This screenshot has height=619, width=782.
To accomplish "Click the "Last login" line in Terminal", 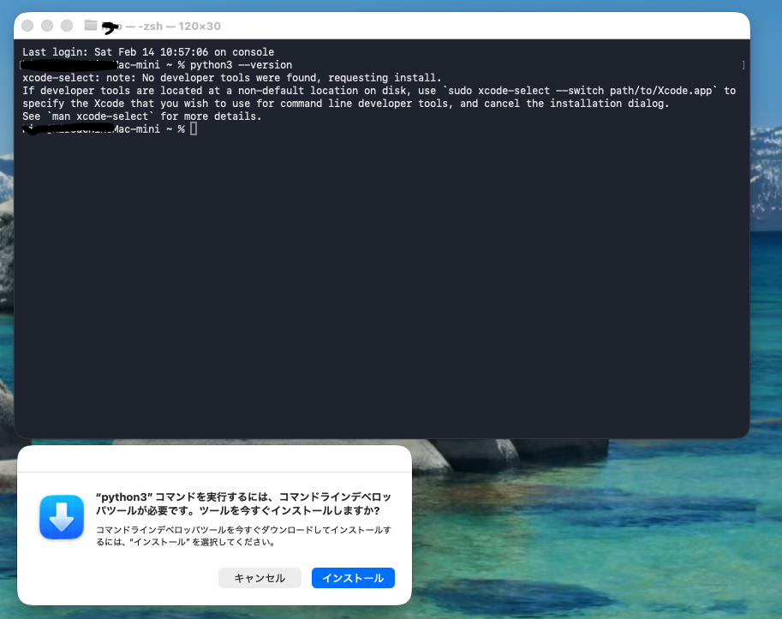I will click(x=148, y=52).
